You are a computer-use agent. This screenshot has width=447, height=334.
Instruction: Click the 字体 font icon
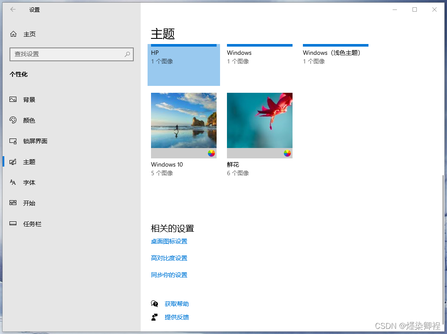coord(13,182)
